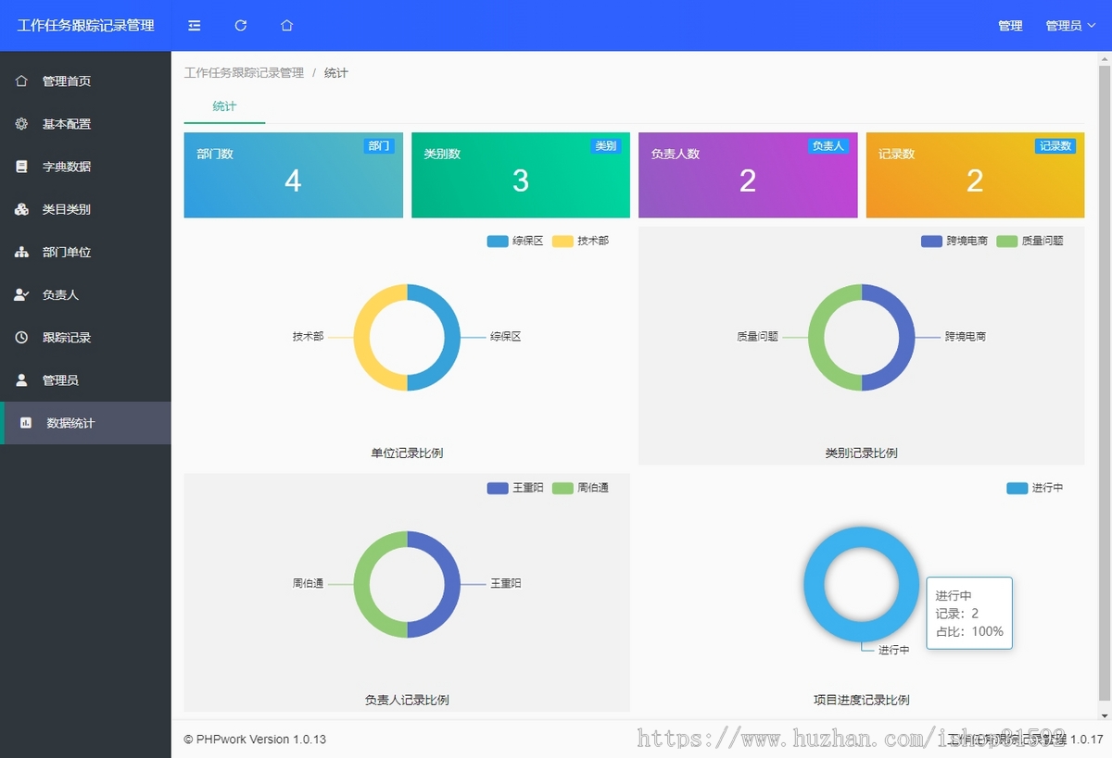Click the book icon for 字典数据
The height and width of the screenshot is (758, 1112).
[21, 167]
